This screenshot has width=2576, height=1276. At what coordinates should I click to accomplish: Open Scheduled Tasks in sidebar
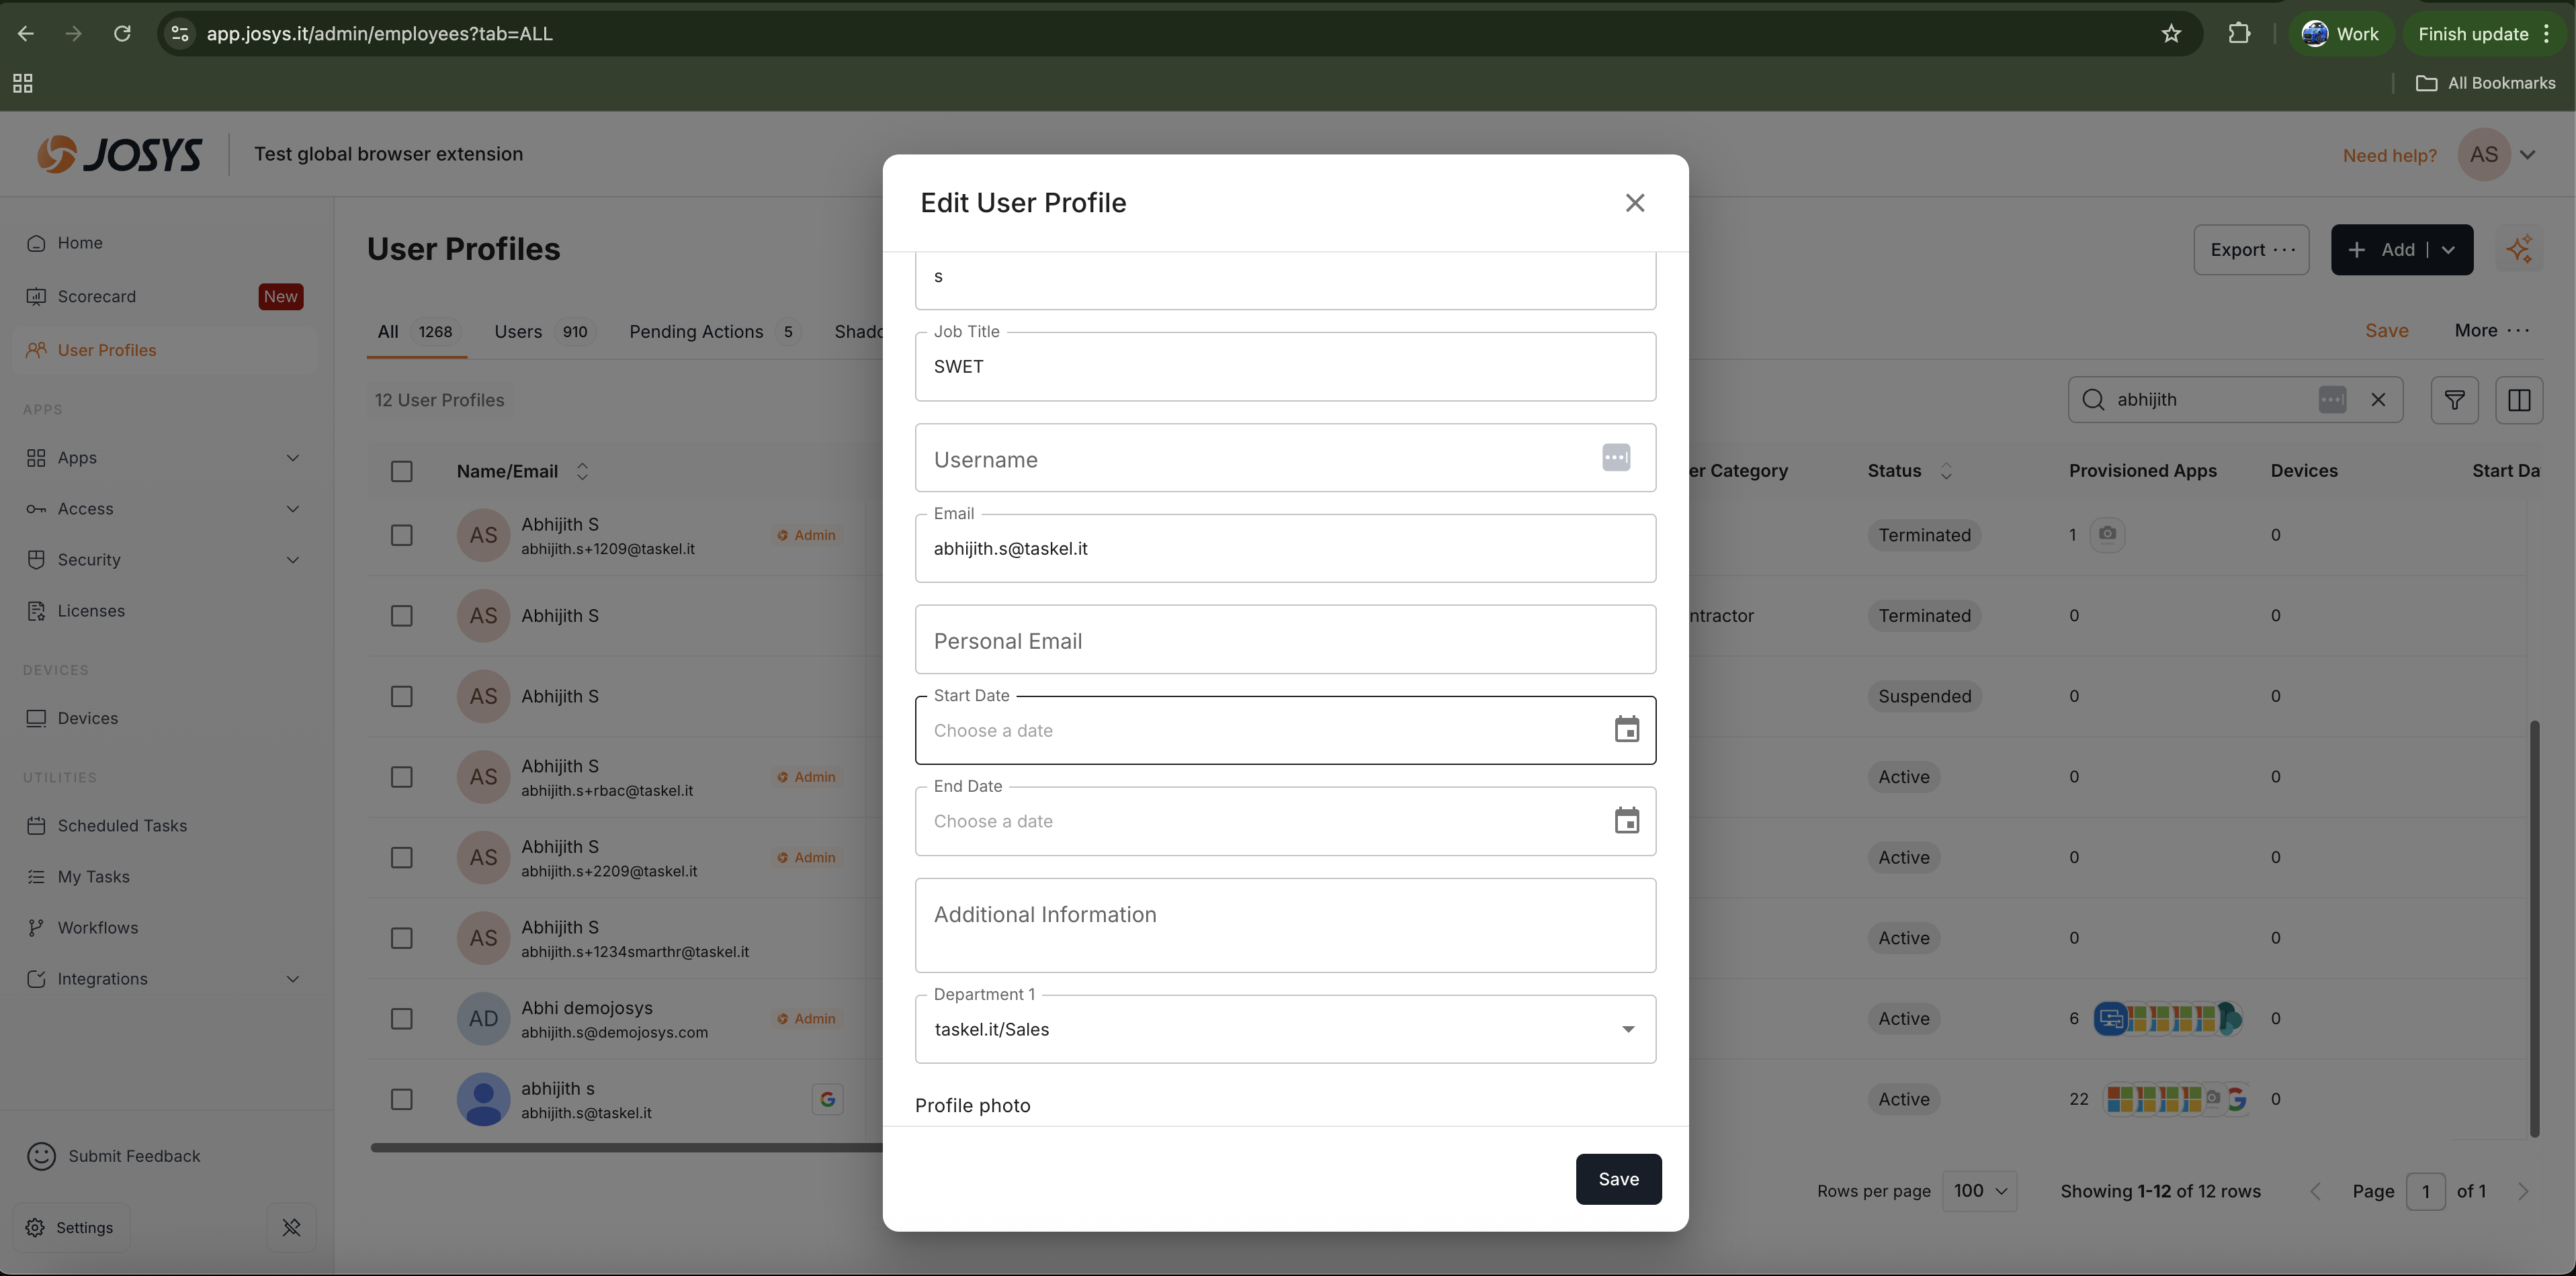pyautogui.click(x=122, y=825)
